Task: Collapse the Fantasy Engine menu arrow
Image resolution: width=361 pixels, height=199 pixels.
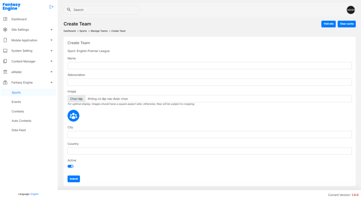Action: [51, 82]
